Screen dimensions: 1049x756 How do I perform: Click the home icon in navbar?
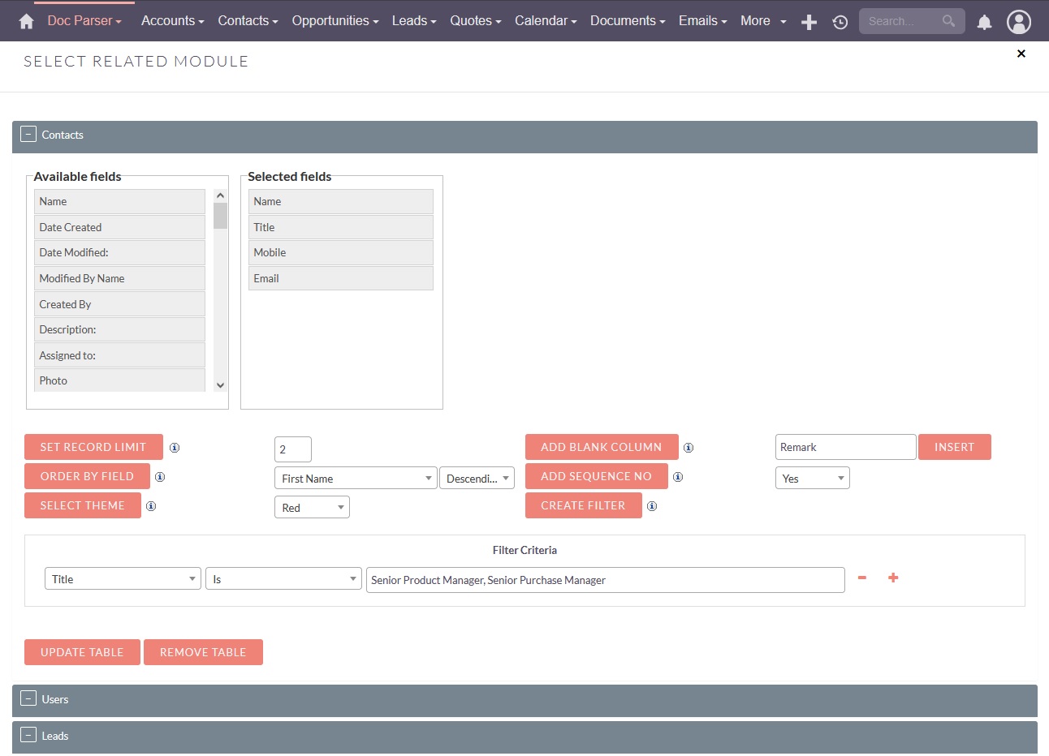[x=26, y=21]
